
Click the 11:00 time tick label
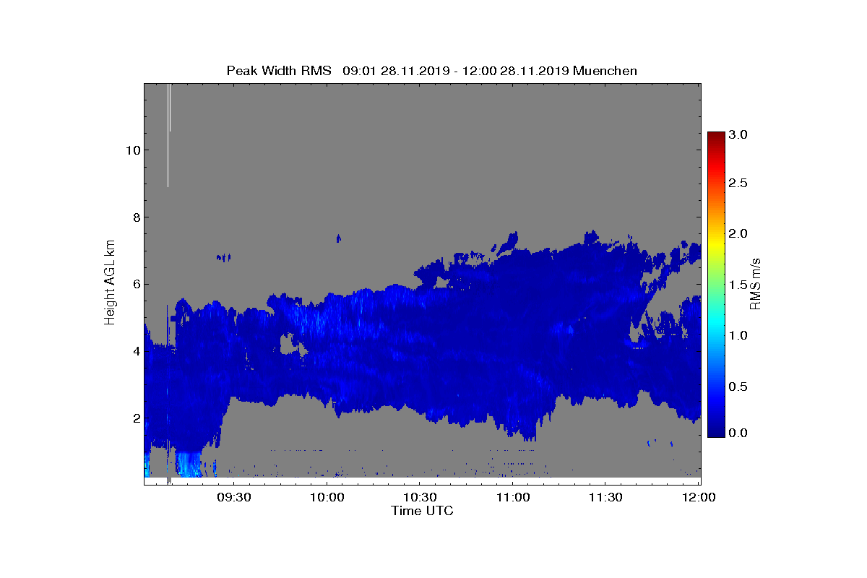pyautogui.click(x=512, y=498)
